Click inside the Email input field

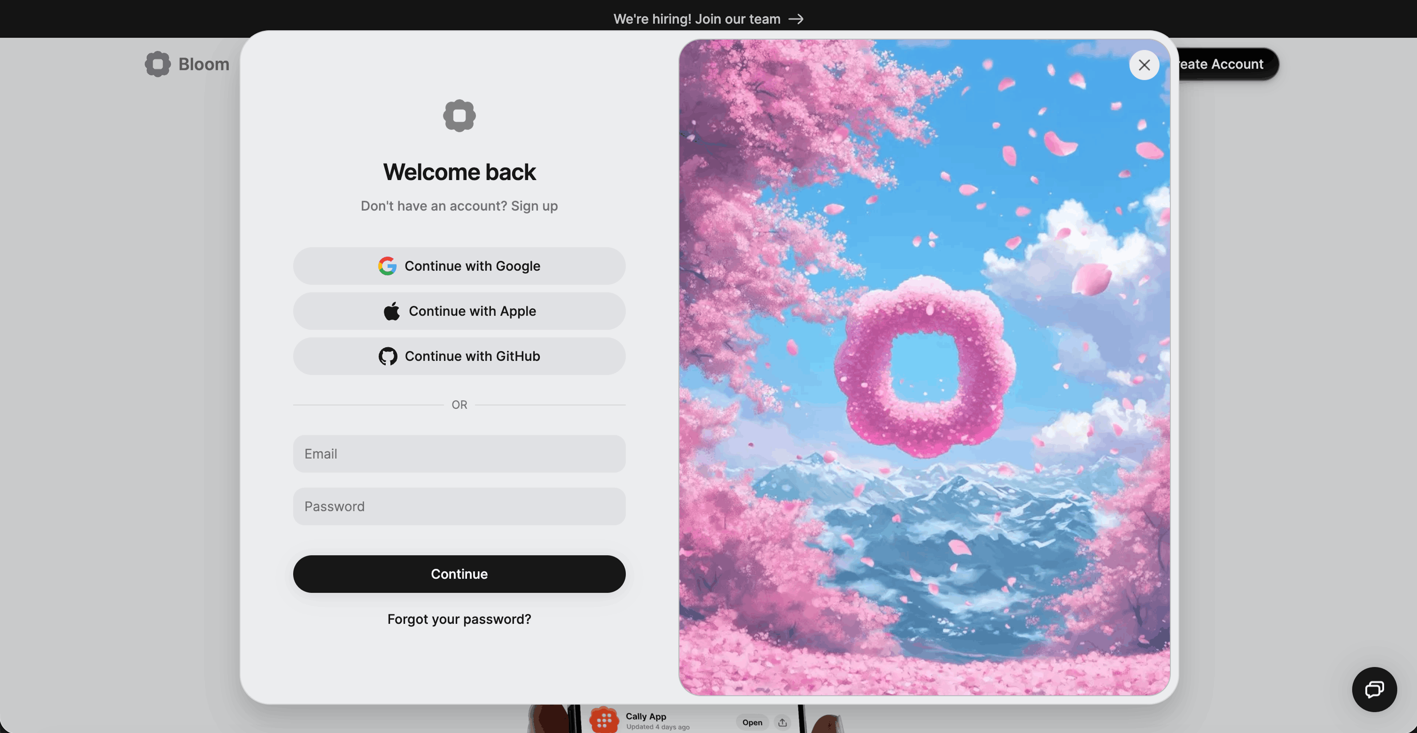tap(459, 454)
